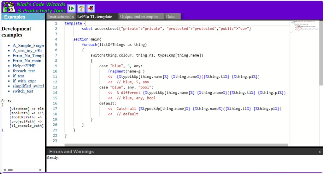Click the 'Ready.' status message
The width and height of the screenshot is (323, 174).
click(x=53, y=158)
